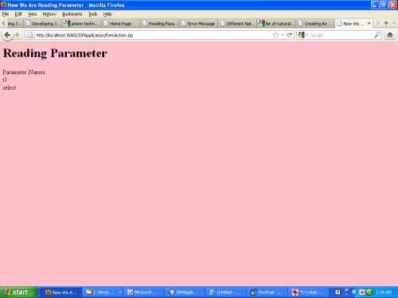Viewport: 398px width, 298px height.
Task: Open the Tools menu
Action: pyautogui.click(x=92, y=14)
